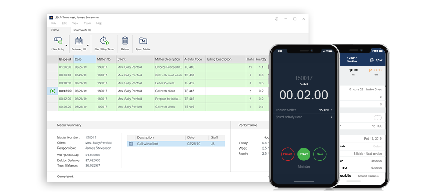437x195 pixels.
Task: Click the TE 410 activity code cell
Action: pos(195,67)
